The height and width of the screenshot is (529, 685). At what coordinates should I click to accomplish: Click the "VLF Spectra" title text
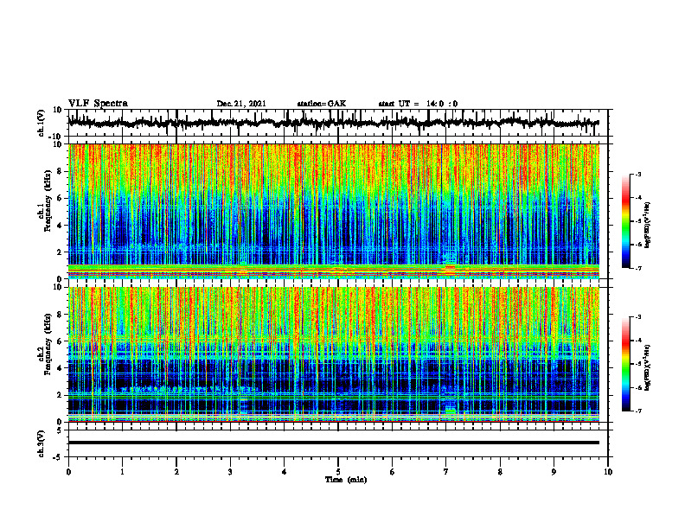tap(98, 103)
